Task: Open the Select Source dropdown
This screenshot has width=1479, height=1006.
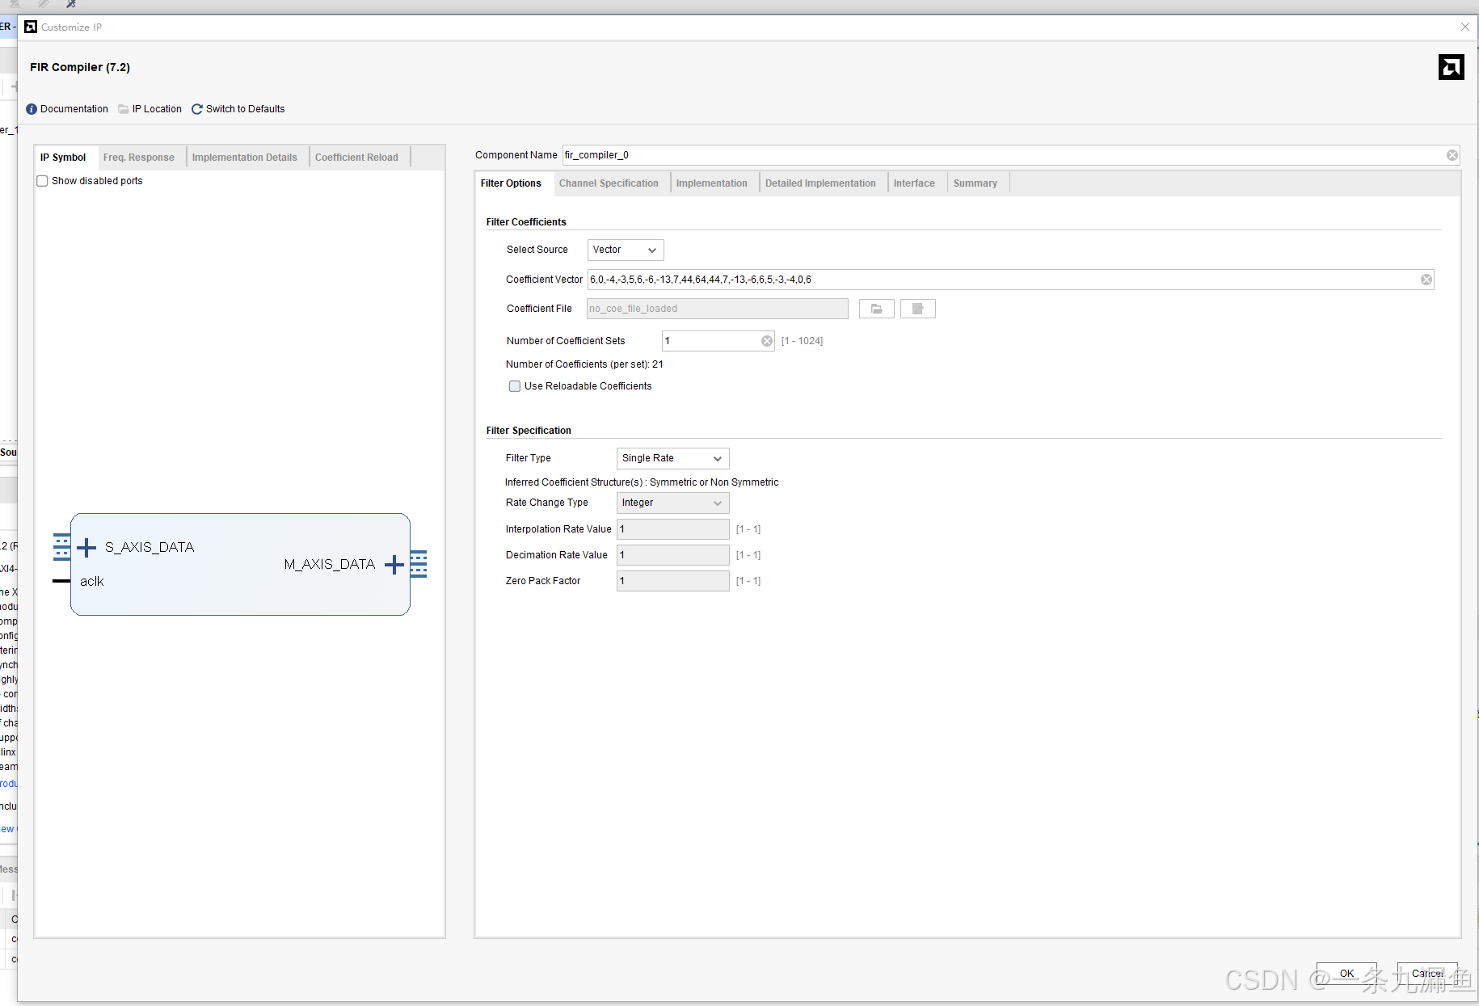Action: 626,250
